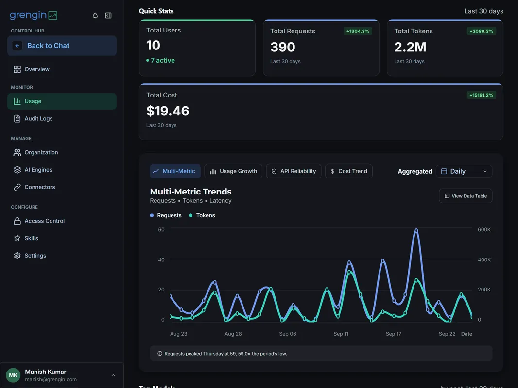Switch to Multi-Metric tab

click(175, 171)
